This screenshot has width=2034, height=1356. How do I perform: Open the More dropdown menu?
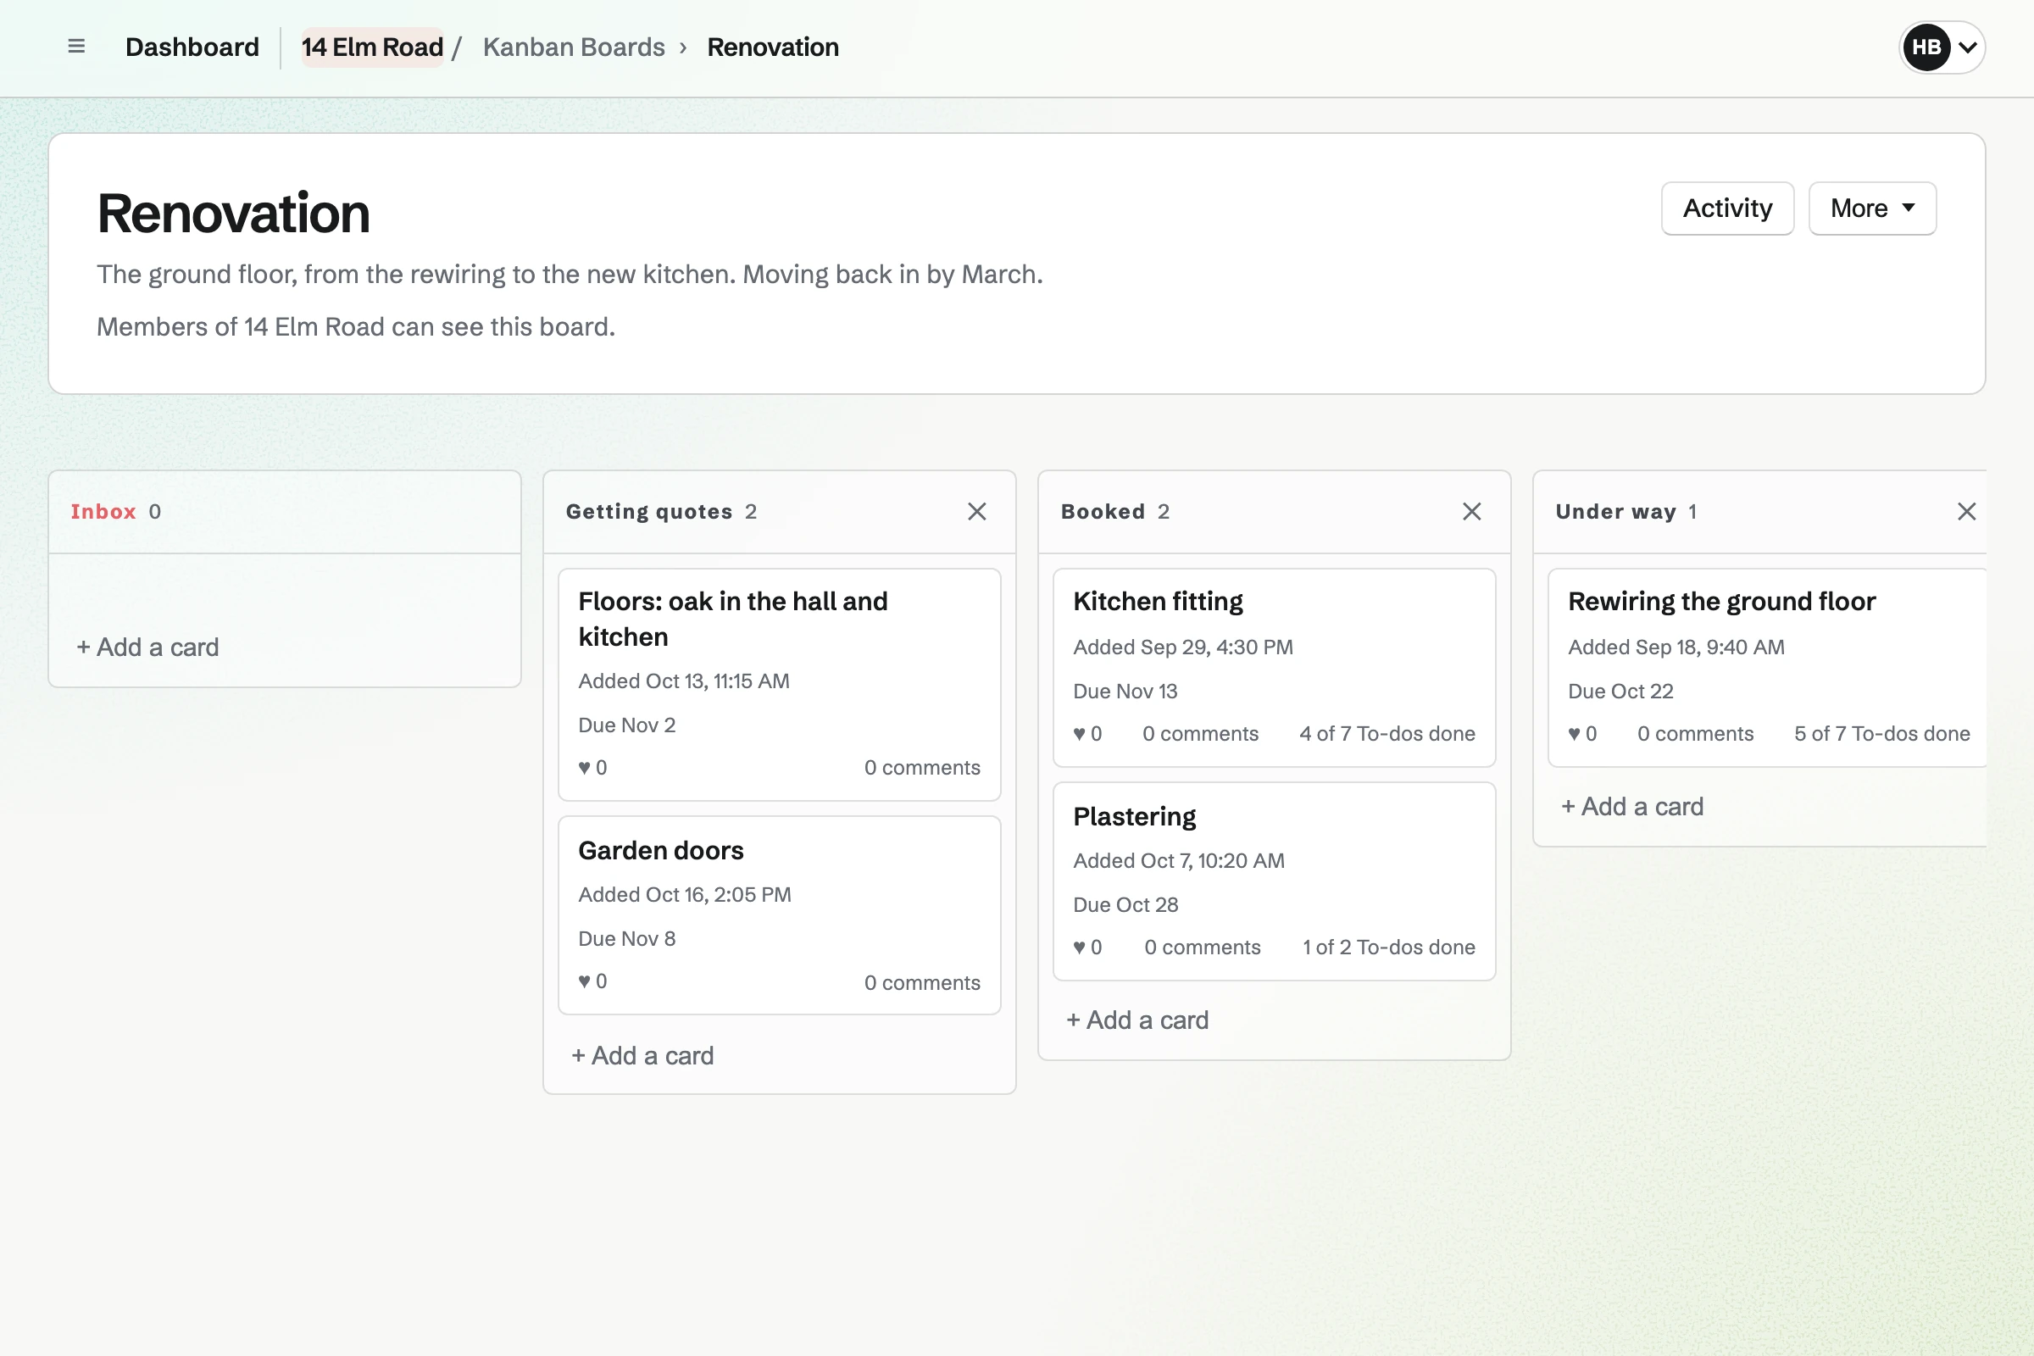pyautogui.click(x=1871, y=208)
